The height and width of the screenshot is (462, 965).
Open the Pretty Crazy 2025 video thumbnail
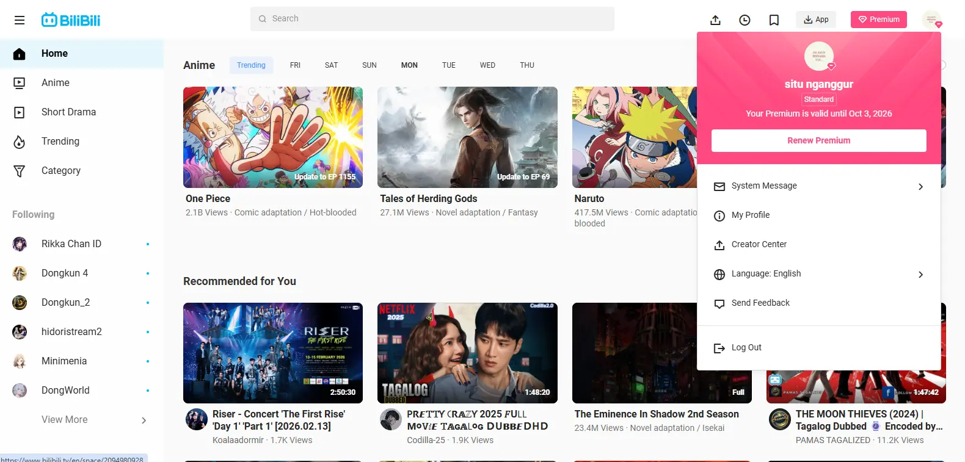pyautogui.click(x=467, y=353)
